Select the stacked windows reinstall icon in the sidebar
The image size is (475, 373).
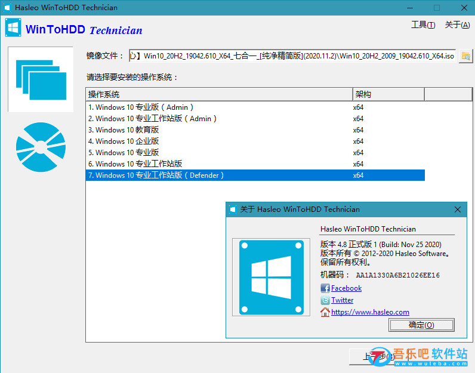point(41,79)
